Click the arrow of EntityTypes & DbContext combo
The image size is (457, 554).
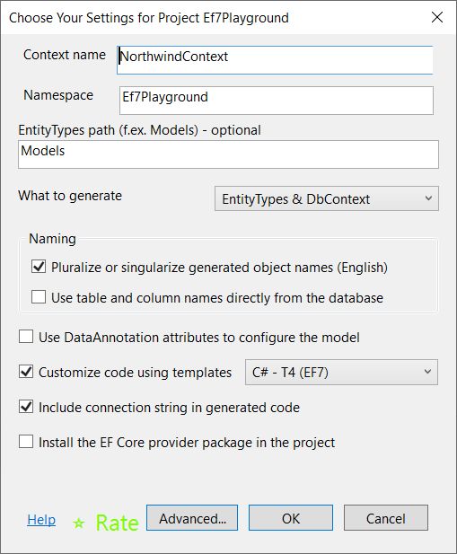coord(428,198)
